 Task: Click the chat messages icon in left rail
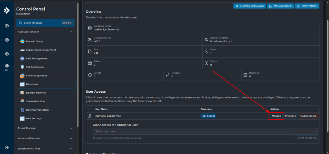[7, 26]
